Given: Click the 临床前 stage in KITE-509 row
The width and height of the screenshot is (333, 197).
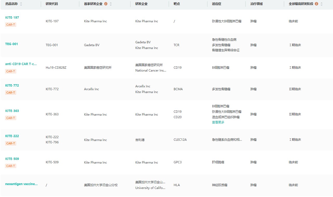Looking at the screenshot, I should pyautogui.click(x=293, y=162).
